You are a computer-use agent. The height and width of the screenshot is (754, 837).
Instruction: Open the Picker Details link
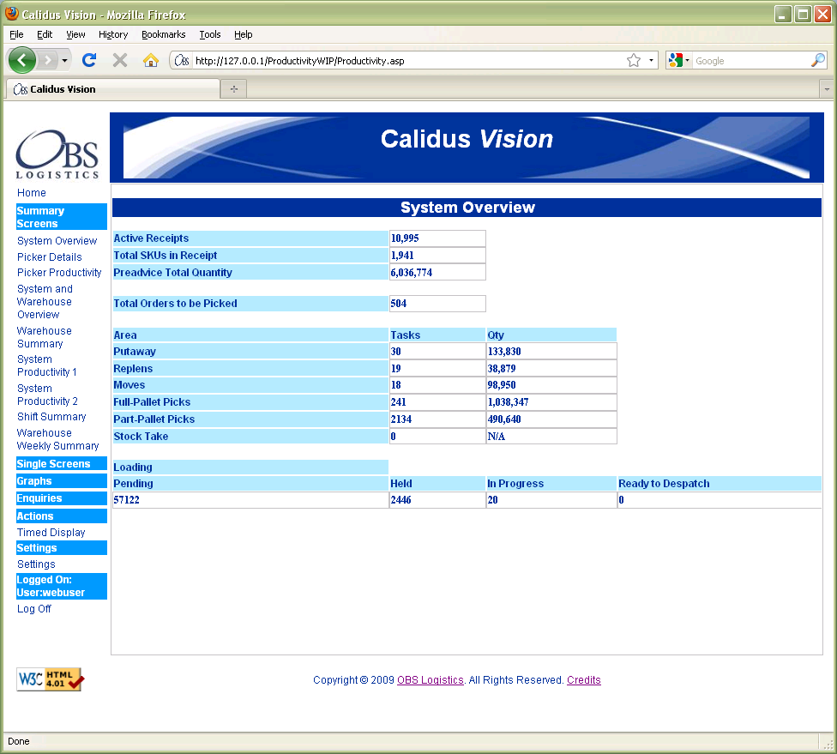[50, 256]
